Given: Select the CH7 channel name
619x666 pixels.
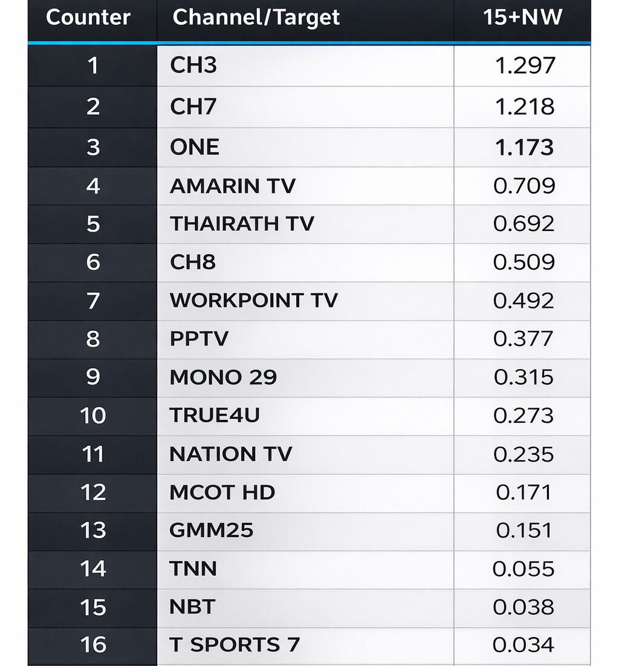Looking at the screenshot, I should tap(193, 106).
